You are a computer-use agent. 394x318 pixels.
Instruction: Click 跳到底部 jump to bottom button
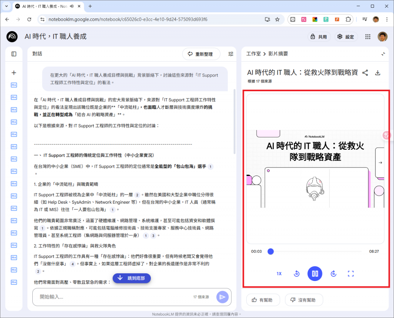pyautogui.click(x=132, y=278)
